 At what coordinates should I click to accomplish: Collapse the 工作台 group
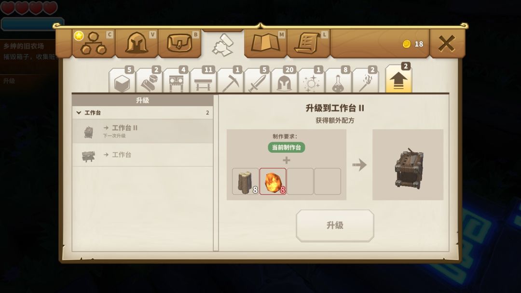(x=79, y=113)
